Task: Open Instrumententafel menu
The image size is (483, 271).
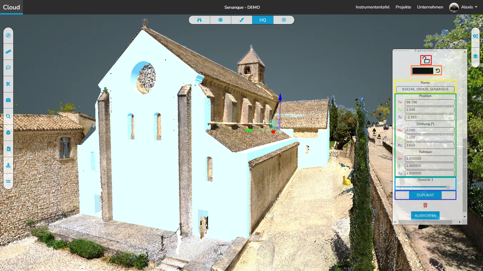Action: 372,7
